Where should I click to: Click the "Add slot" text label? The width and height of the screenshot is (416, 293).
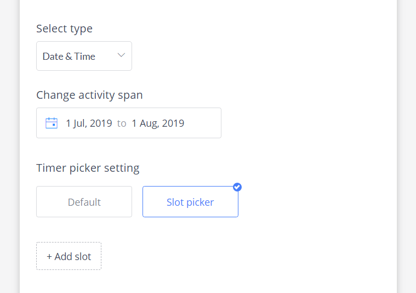coord(73,257)
